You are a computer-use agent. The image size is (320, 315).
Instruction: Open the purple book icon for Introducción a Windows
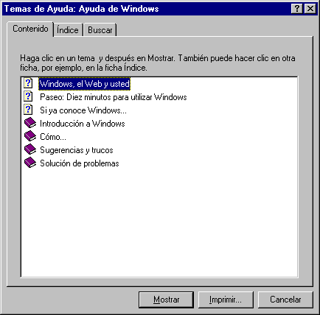coord(30,123)
